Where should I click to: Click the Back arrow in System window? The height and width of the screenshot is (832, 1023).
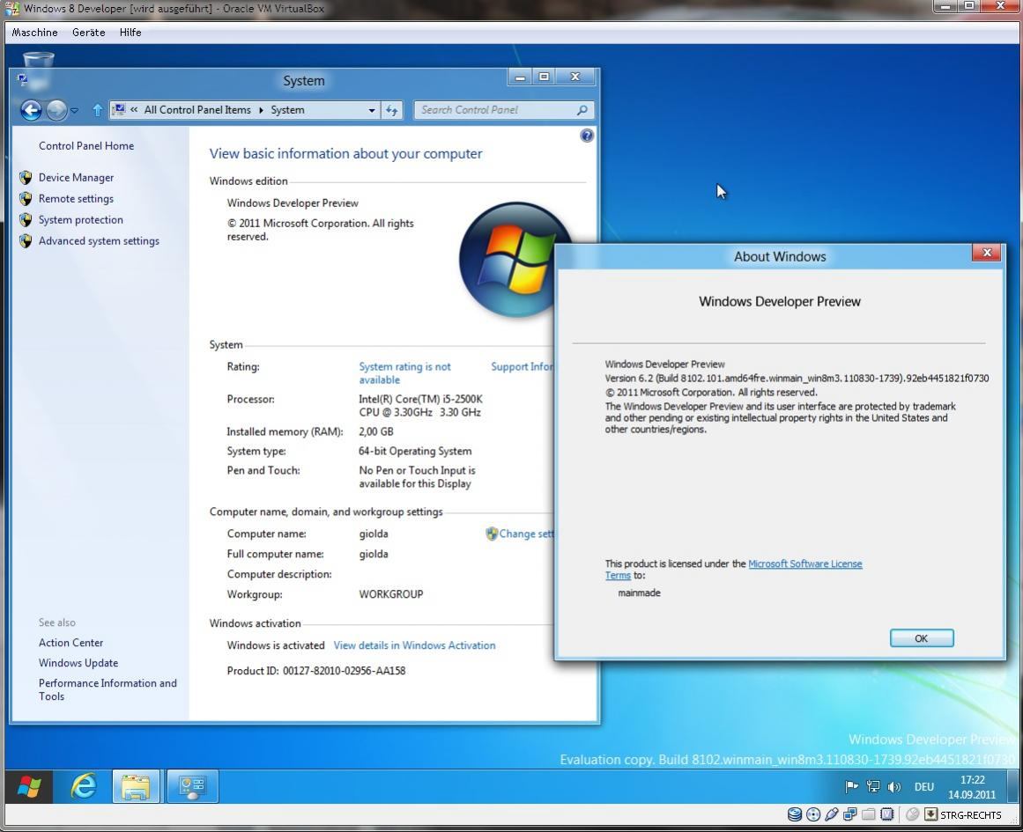tap(31, 110)
